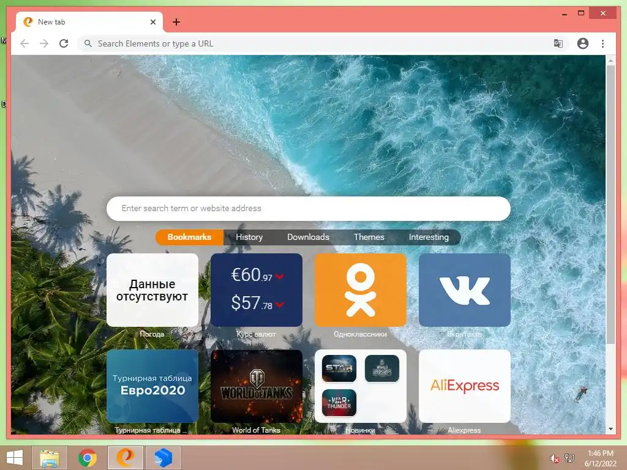Image resolution: width=627 pixels, height=470 pixels.
Task: Click the scrollbar down arrow
Action: (x=610, y=429)
